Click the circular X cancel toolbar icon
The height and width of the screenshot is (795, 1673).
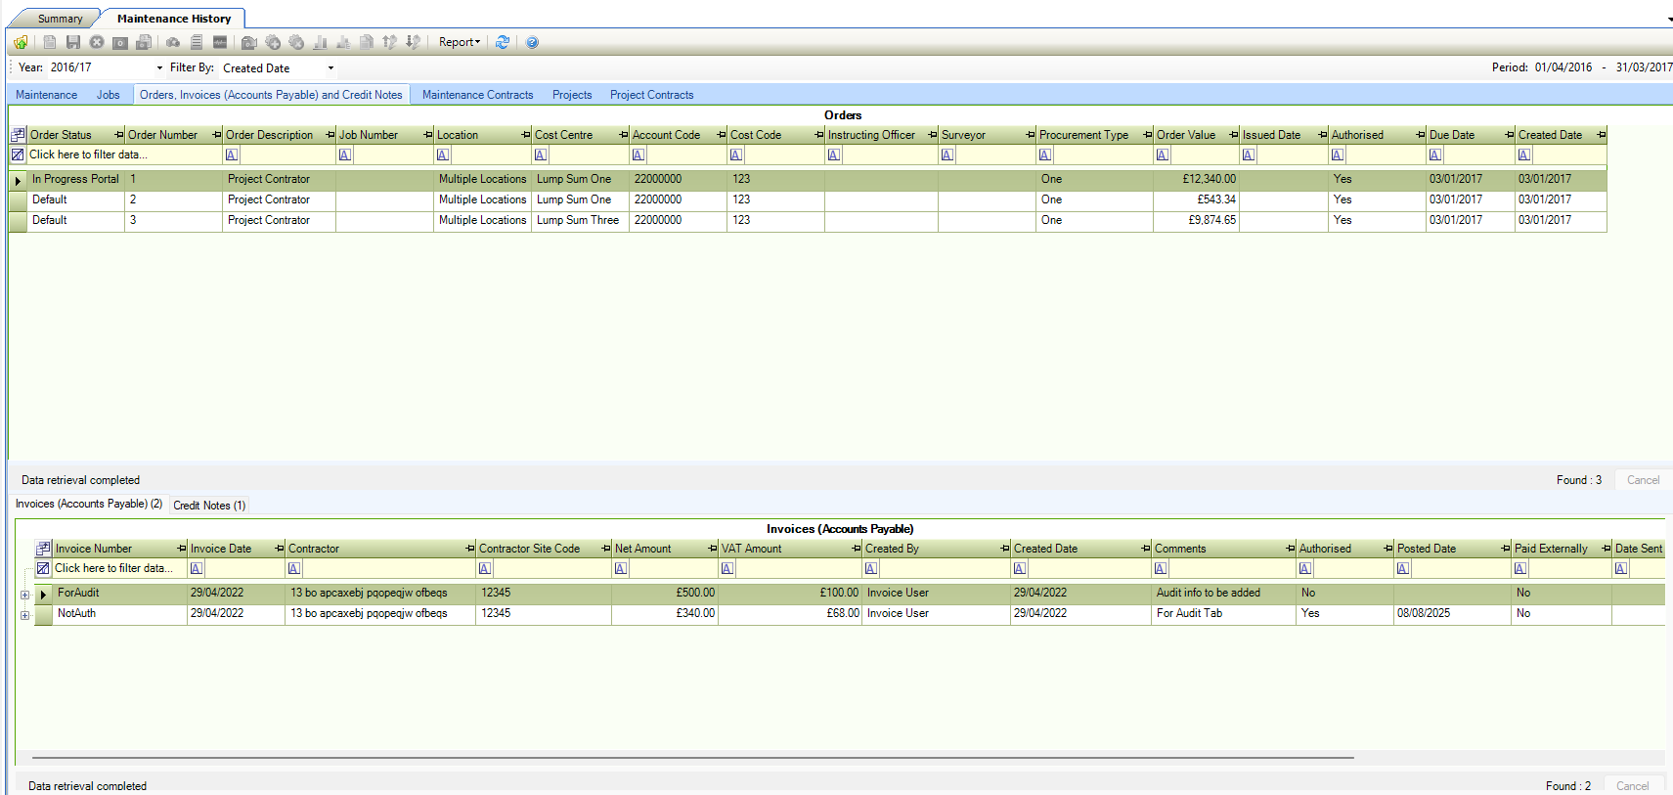pos(97,42)
